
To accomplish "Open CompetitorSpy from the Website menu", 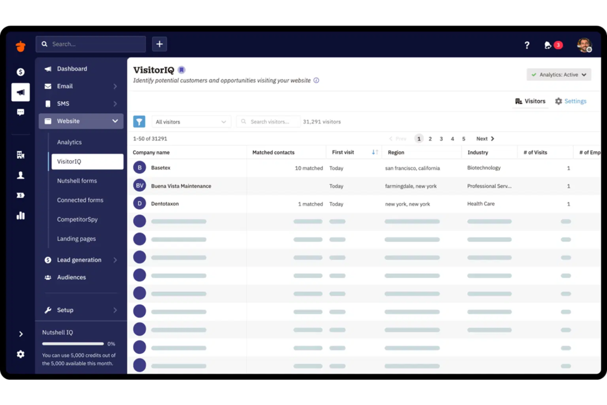I will (77, 219).
